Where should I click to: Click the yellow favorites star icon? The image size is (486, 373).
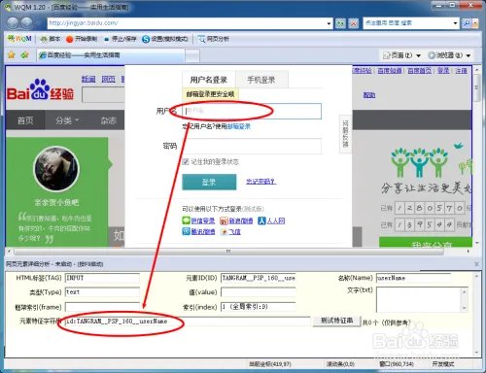[x=12, y=55]
